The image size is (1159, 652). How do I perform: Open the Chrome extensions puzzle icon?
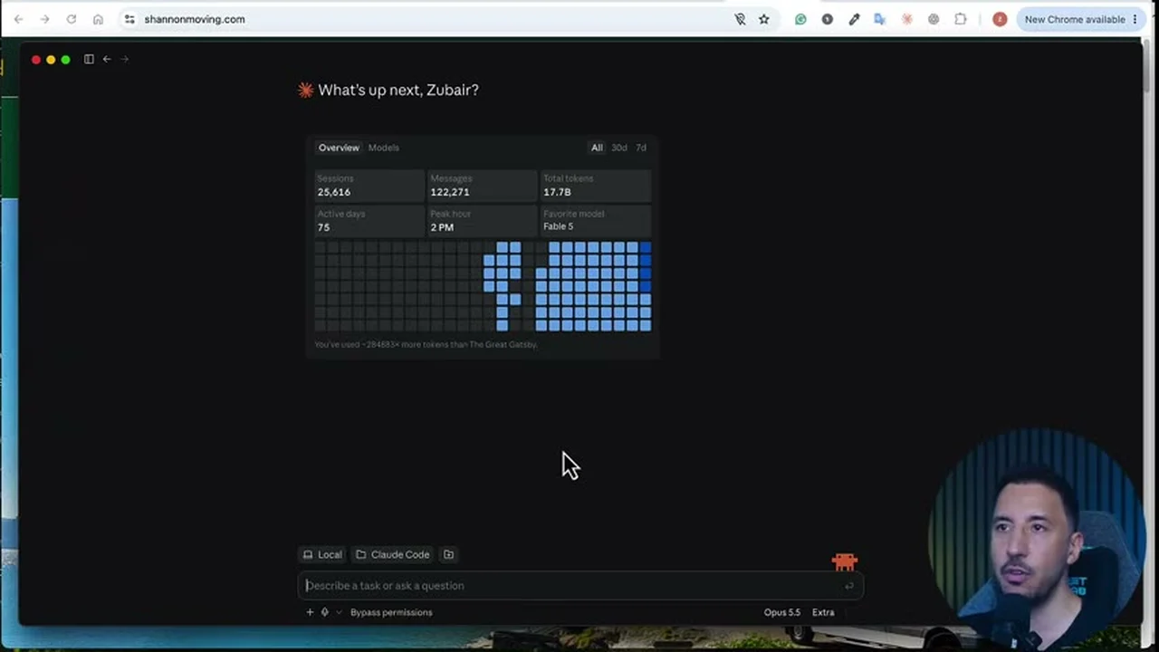(x=961, y=19)
